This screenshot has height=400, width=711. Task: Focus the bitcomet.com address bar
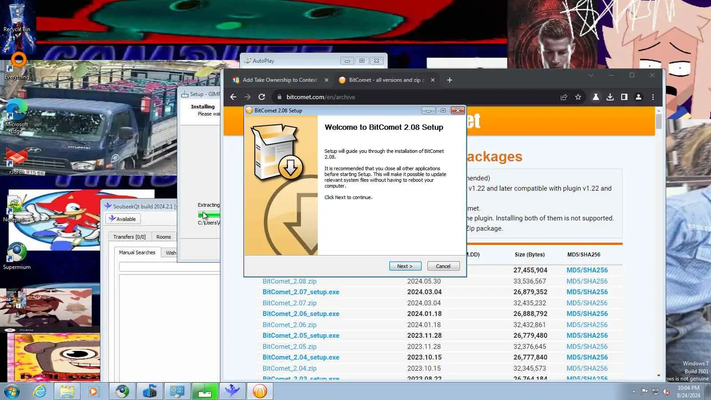click(413, 97)
